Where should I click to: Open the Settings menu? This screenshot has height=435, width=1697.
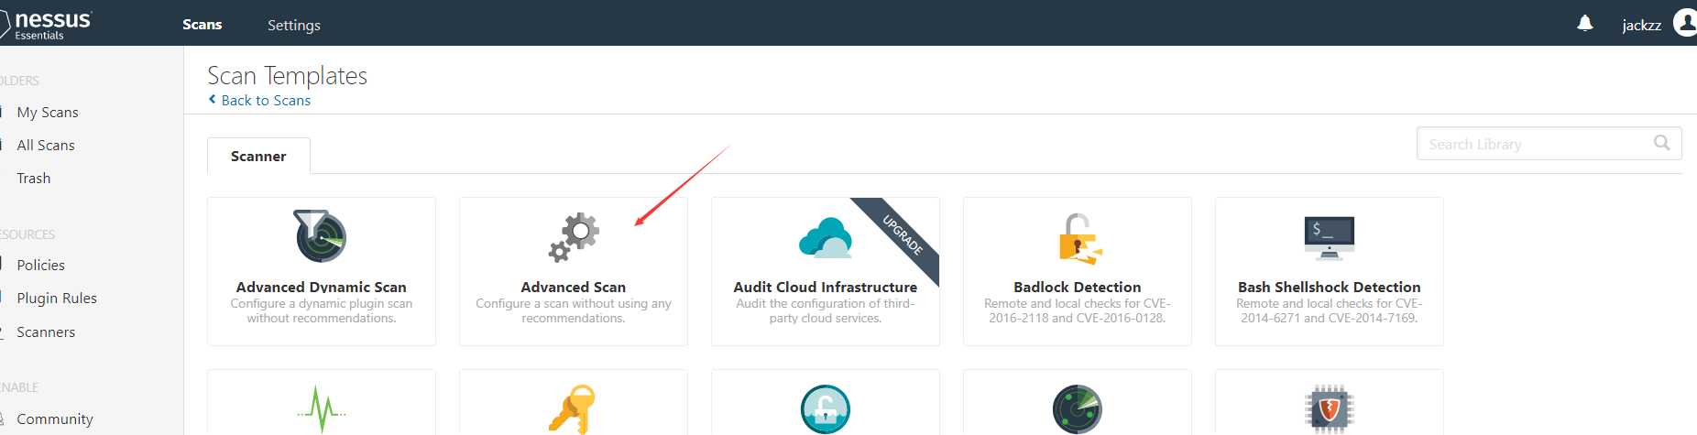pyautogui.click(x=294, y=25)
